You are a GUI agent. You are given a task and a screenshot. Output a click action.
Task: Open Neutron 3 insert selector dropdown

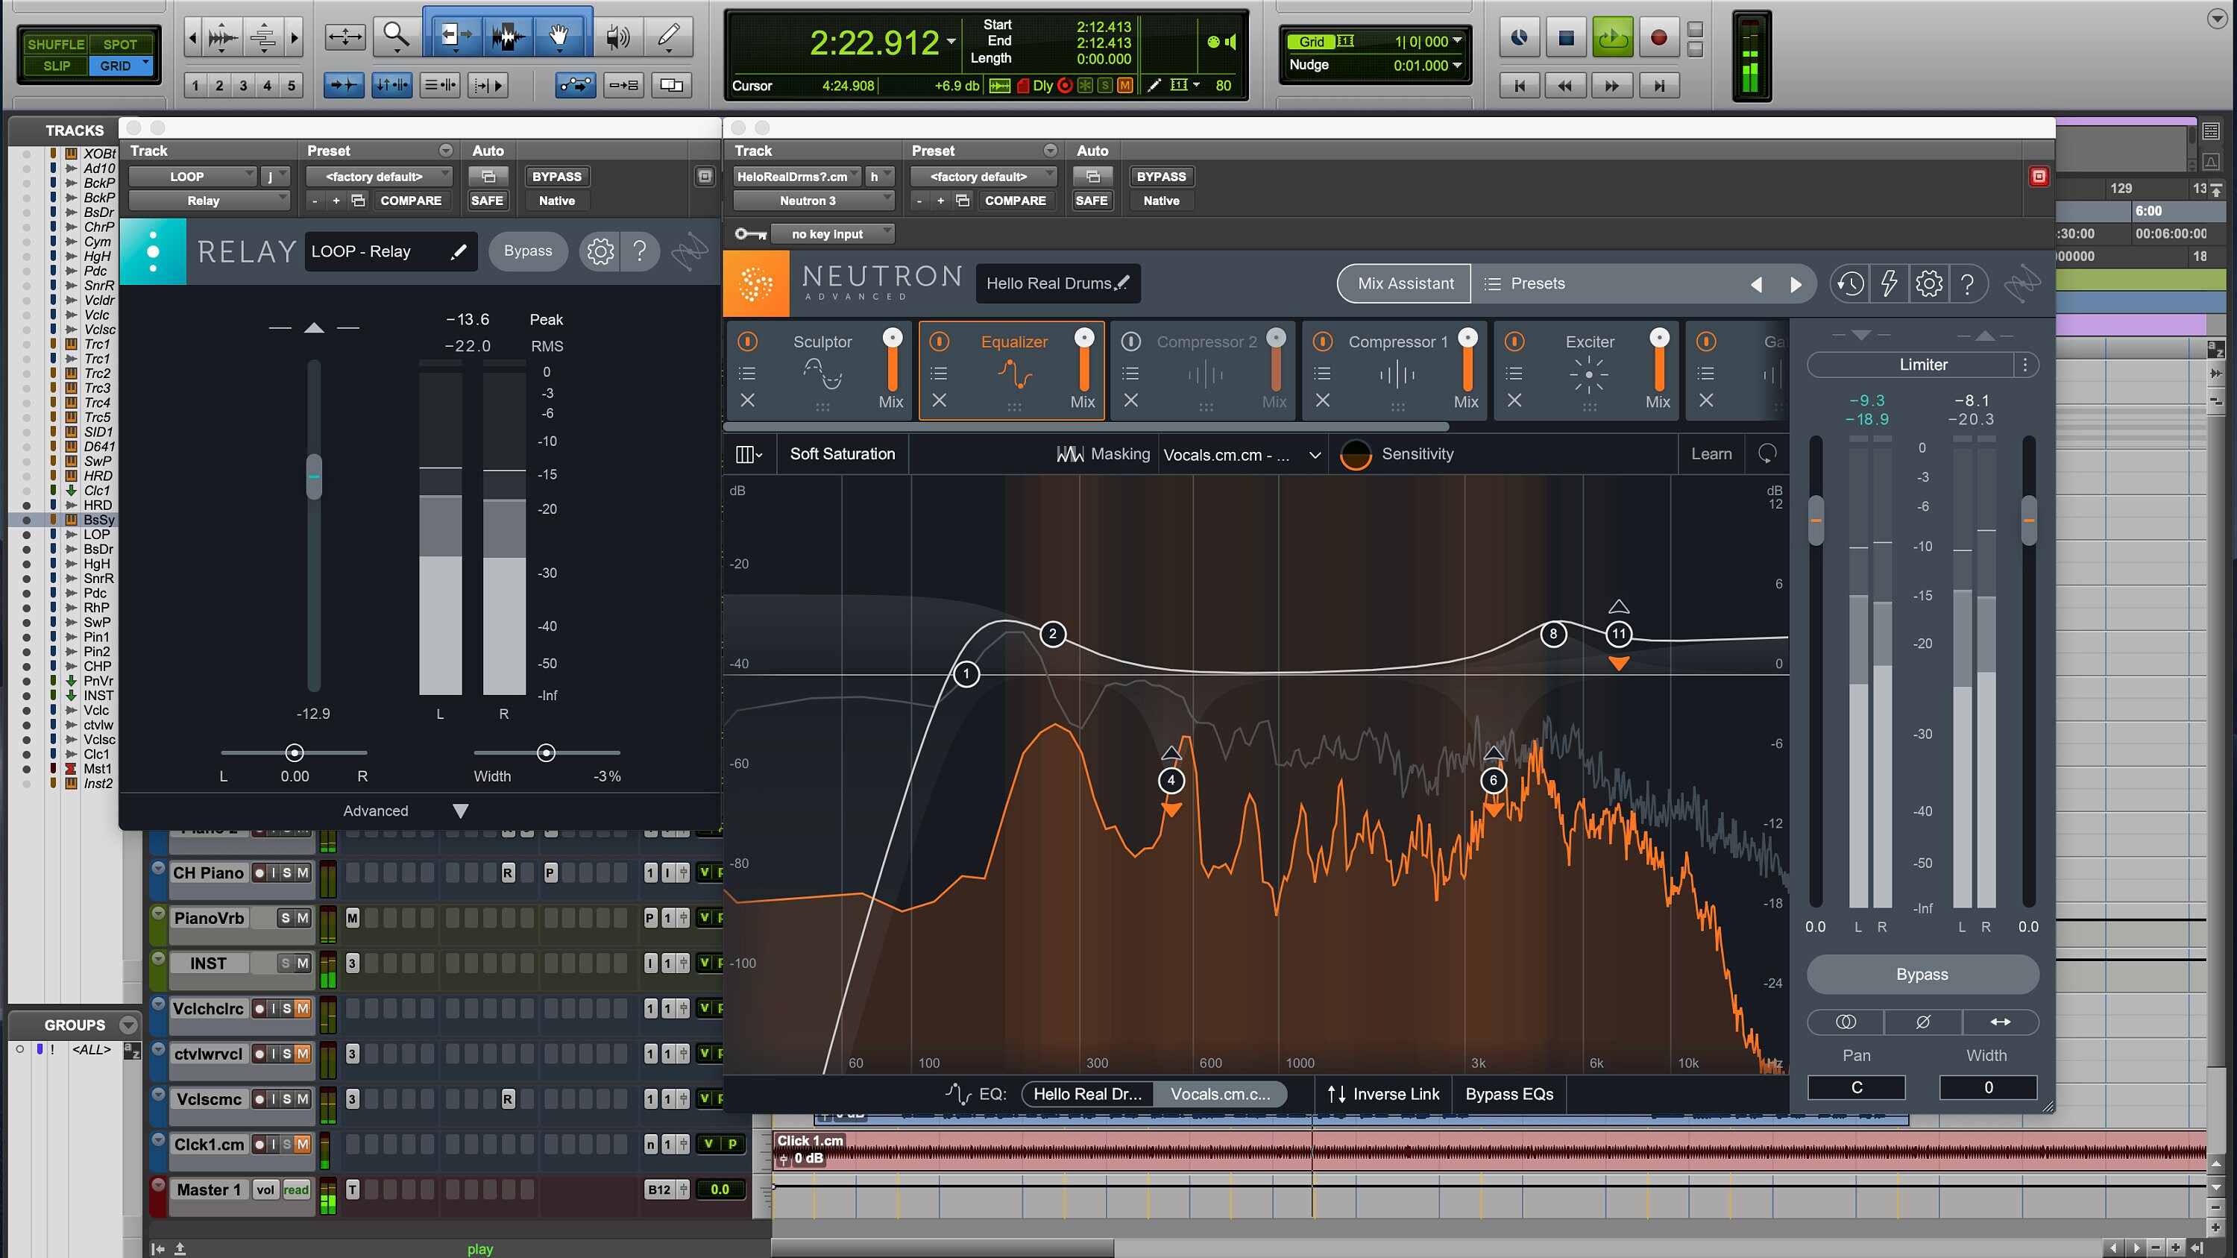tap(814, 201)
